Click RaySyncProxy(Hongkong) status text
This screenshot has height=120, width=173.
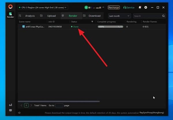pos(152,113)
